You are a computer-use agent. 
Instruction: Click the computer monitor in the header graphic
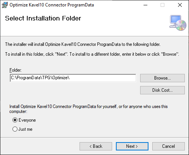click(175, 20)
